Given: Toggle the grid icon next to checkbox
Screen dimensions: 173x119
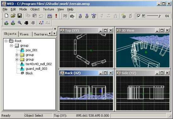Looking at the screenshot, I should [x=143, y=16].
